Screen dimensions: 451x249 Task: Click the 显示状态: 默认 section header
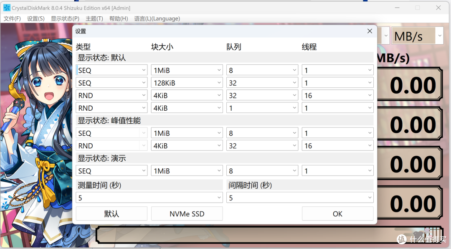click(x=225, y=58)
